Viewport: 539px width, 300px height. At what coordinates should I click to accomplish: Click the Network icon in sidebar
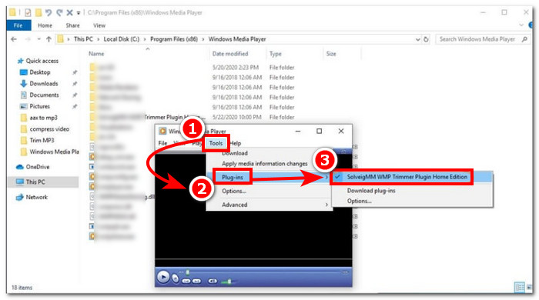point(20,197)
